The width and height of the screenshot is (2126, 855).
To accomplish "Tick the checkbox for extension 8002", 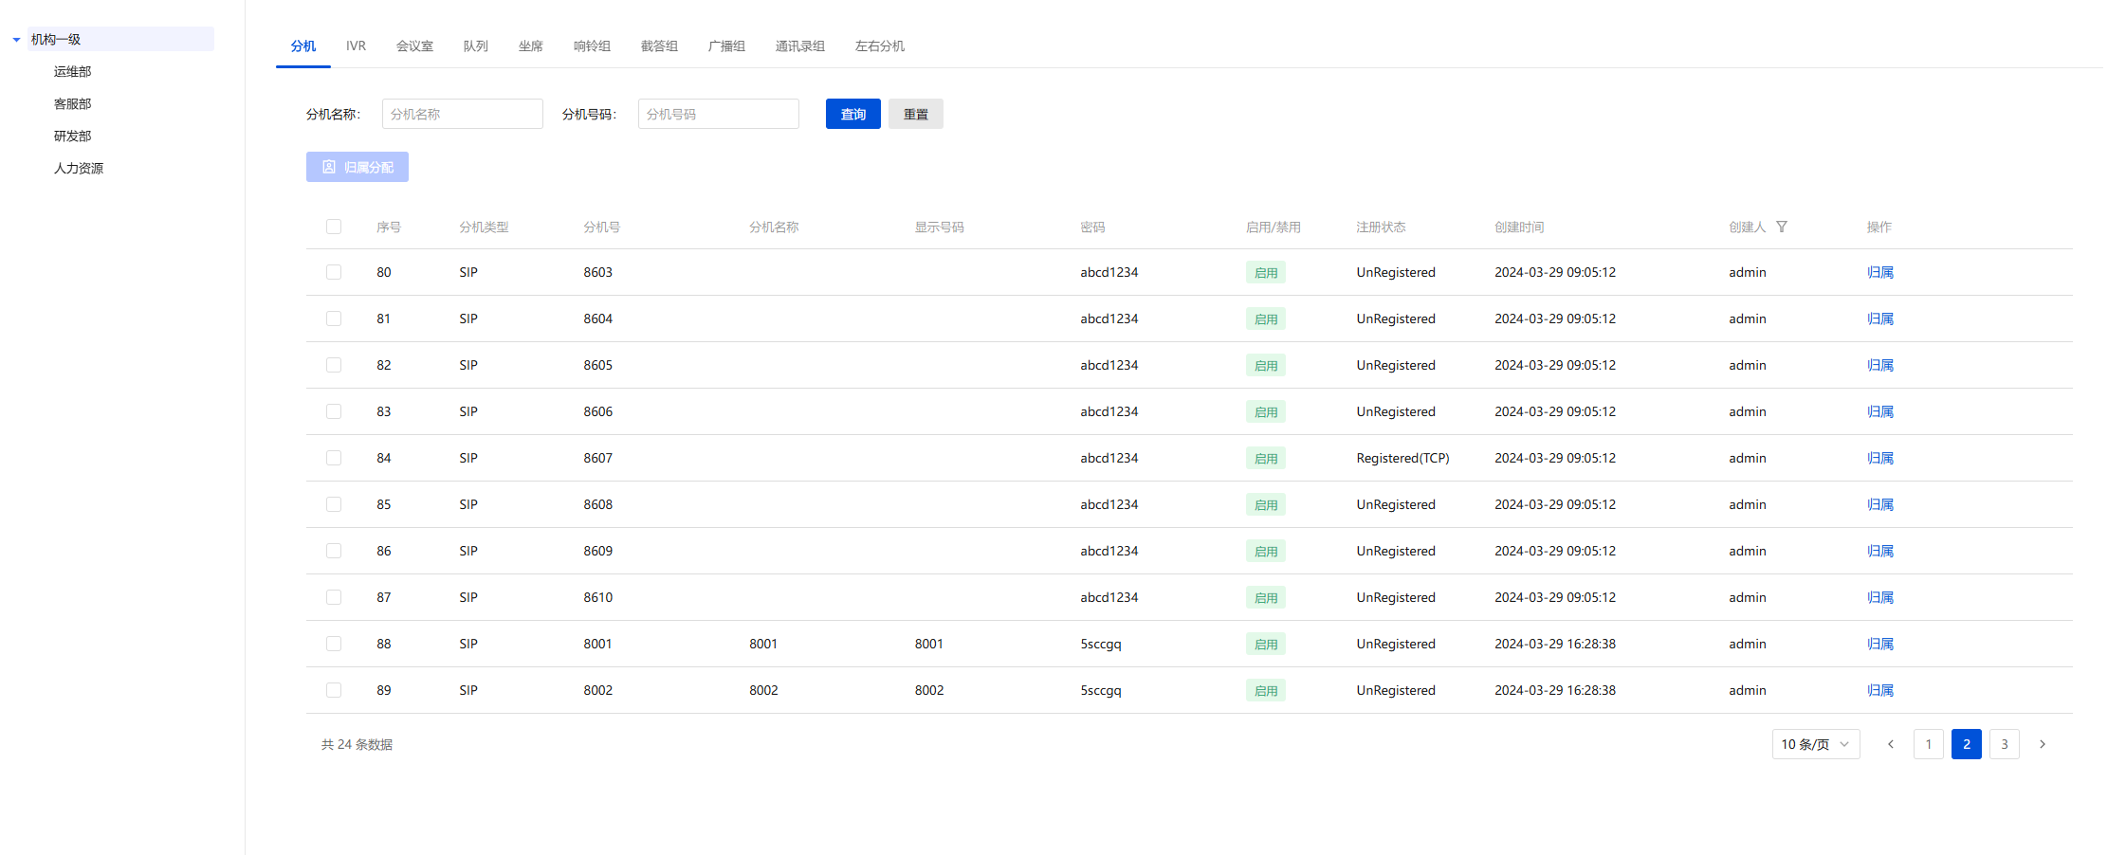I will coord(334,690).
